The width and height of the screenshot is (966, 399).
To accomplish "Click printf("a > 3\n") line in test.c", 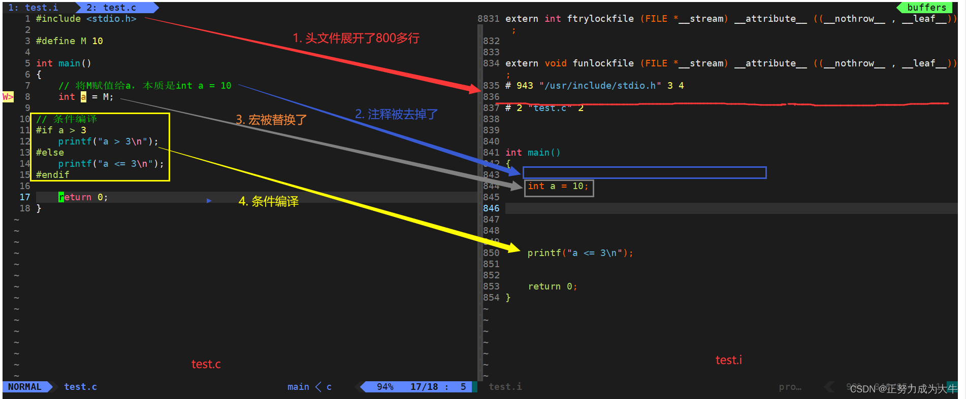I will pyautogui.click(x=108, y=141).
